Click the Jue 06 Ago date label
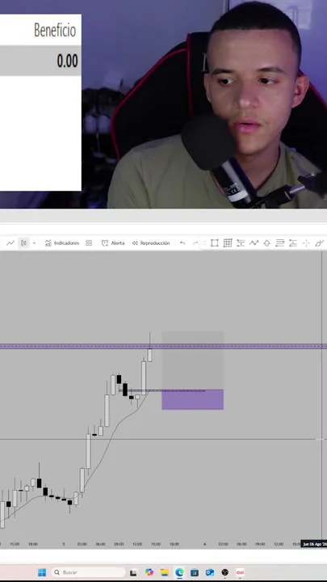Image resolution: width=327 pixels, height=582 pixels. click(313, 544)
